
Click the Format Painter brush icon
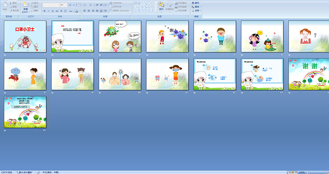(14, 10)
